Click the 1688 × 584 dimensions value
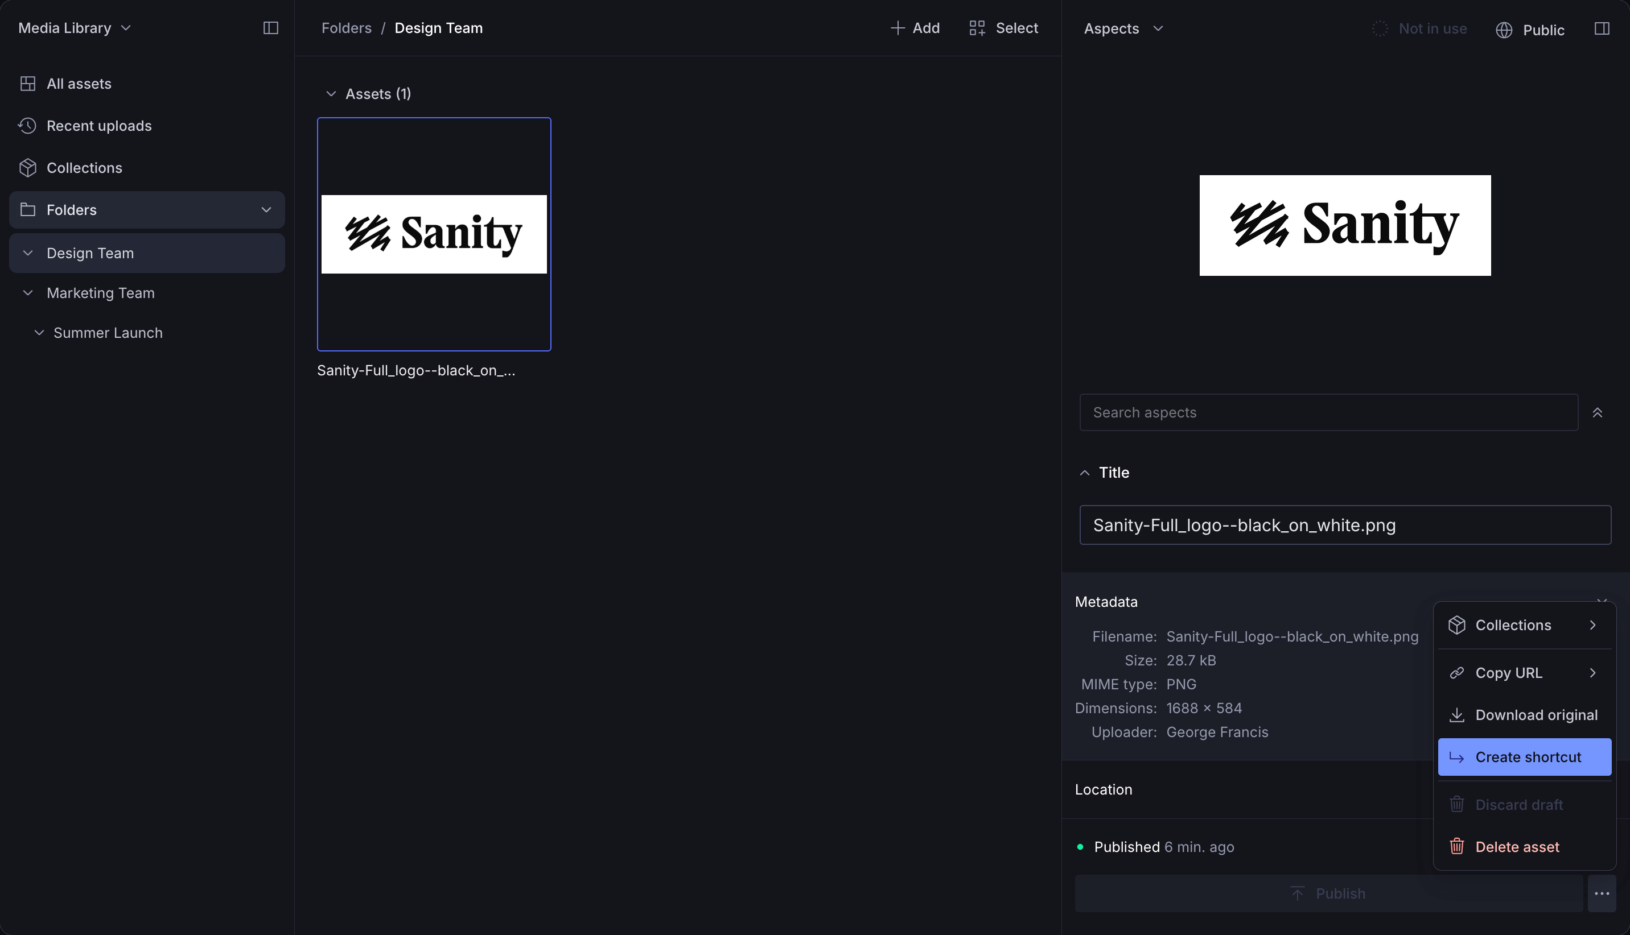 (1203, 708)
